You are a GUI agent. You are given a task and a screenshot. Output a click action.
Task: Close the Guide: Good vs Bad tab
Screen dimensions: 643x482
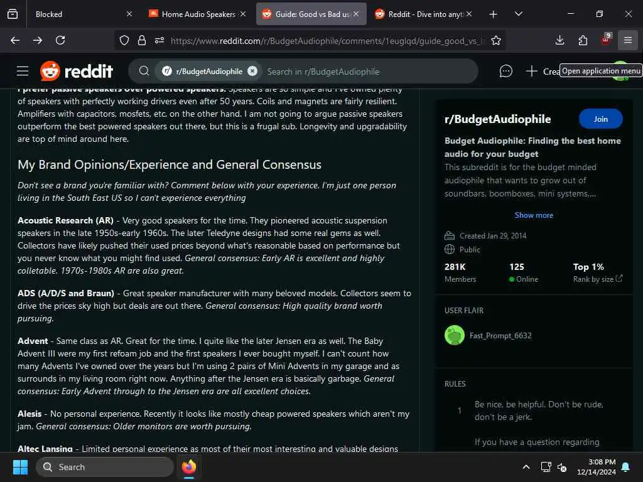pyautogui.click(x=356, y=14)
